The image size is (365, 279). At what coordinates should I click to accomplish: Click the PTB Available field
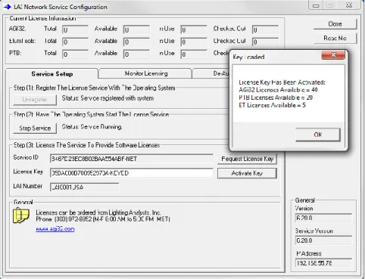click(136, 54)
